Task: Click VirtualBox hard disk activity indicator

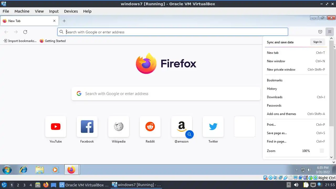Action: pos(265,178)
